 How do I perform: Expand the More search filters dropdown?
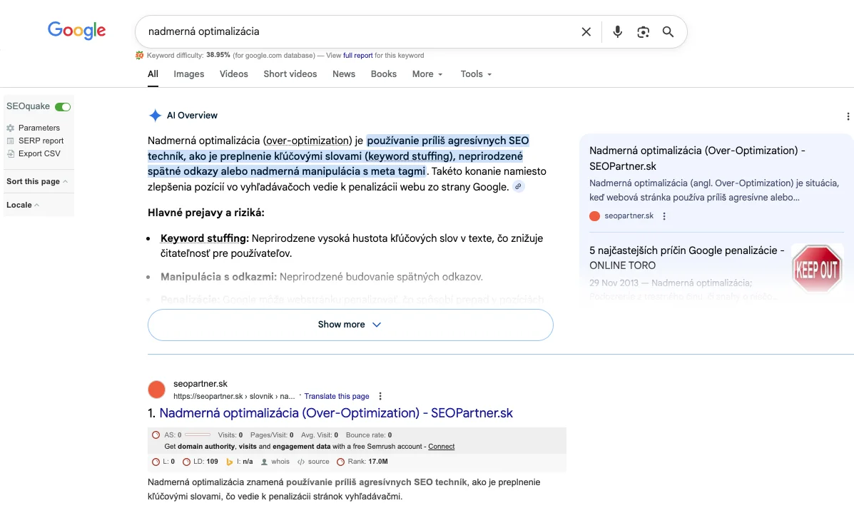[427, 74]
